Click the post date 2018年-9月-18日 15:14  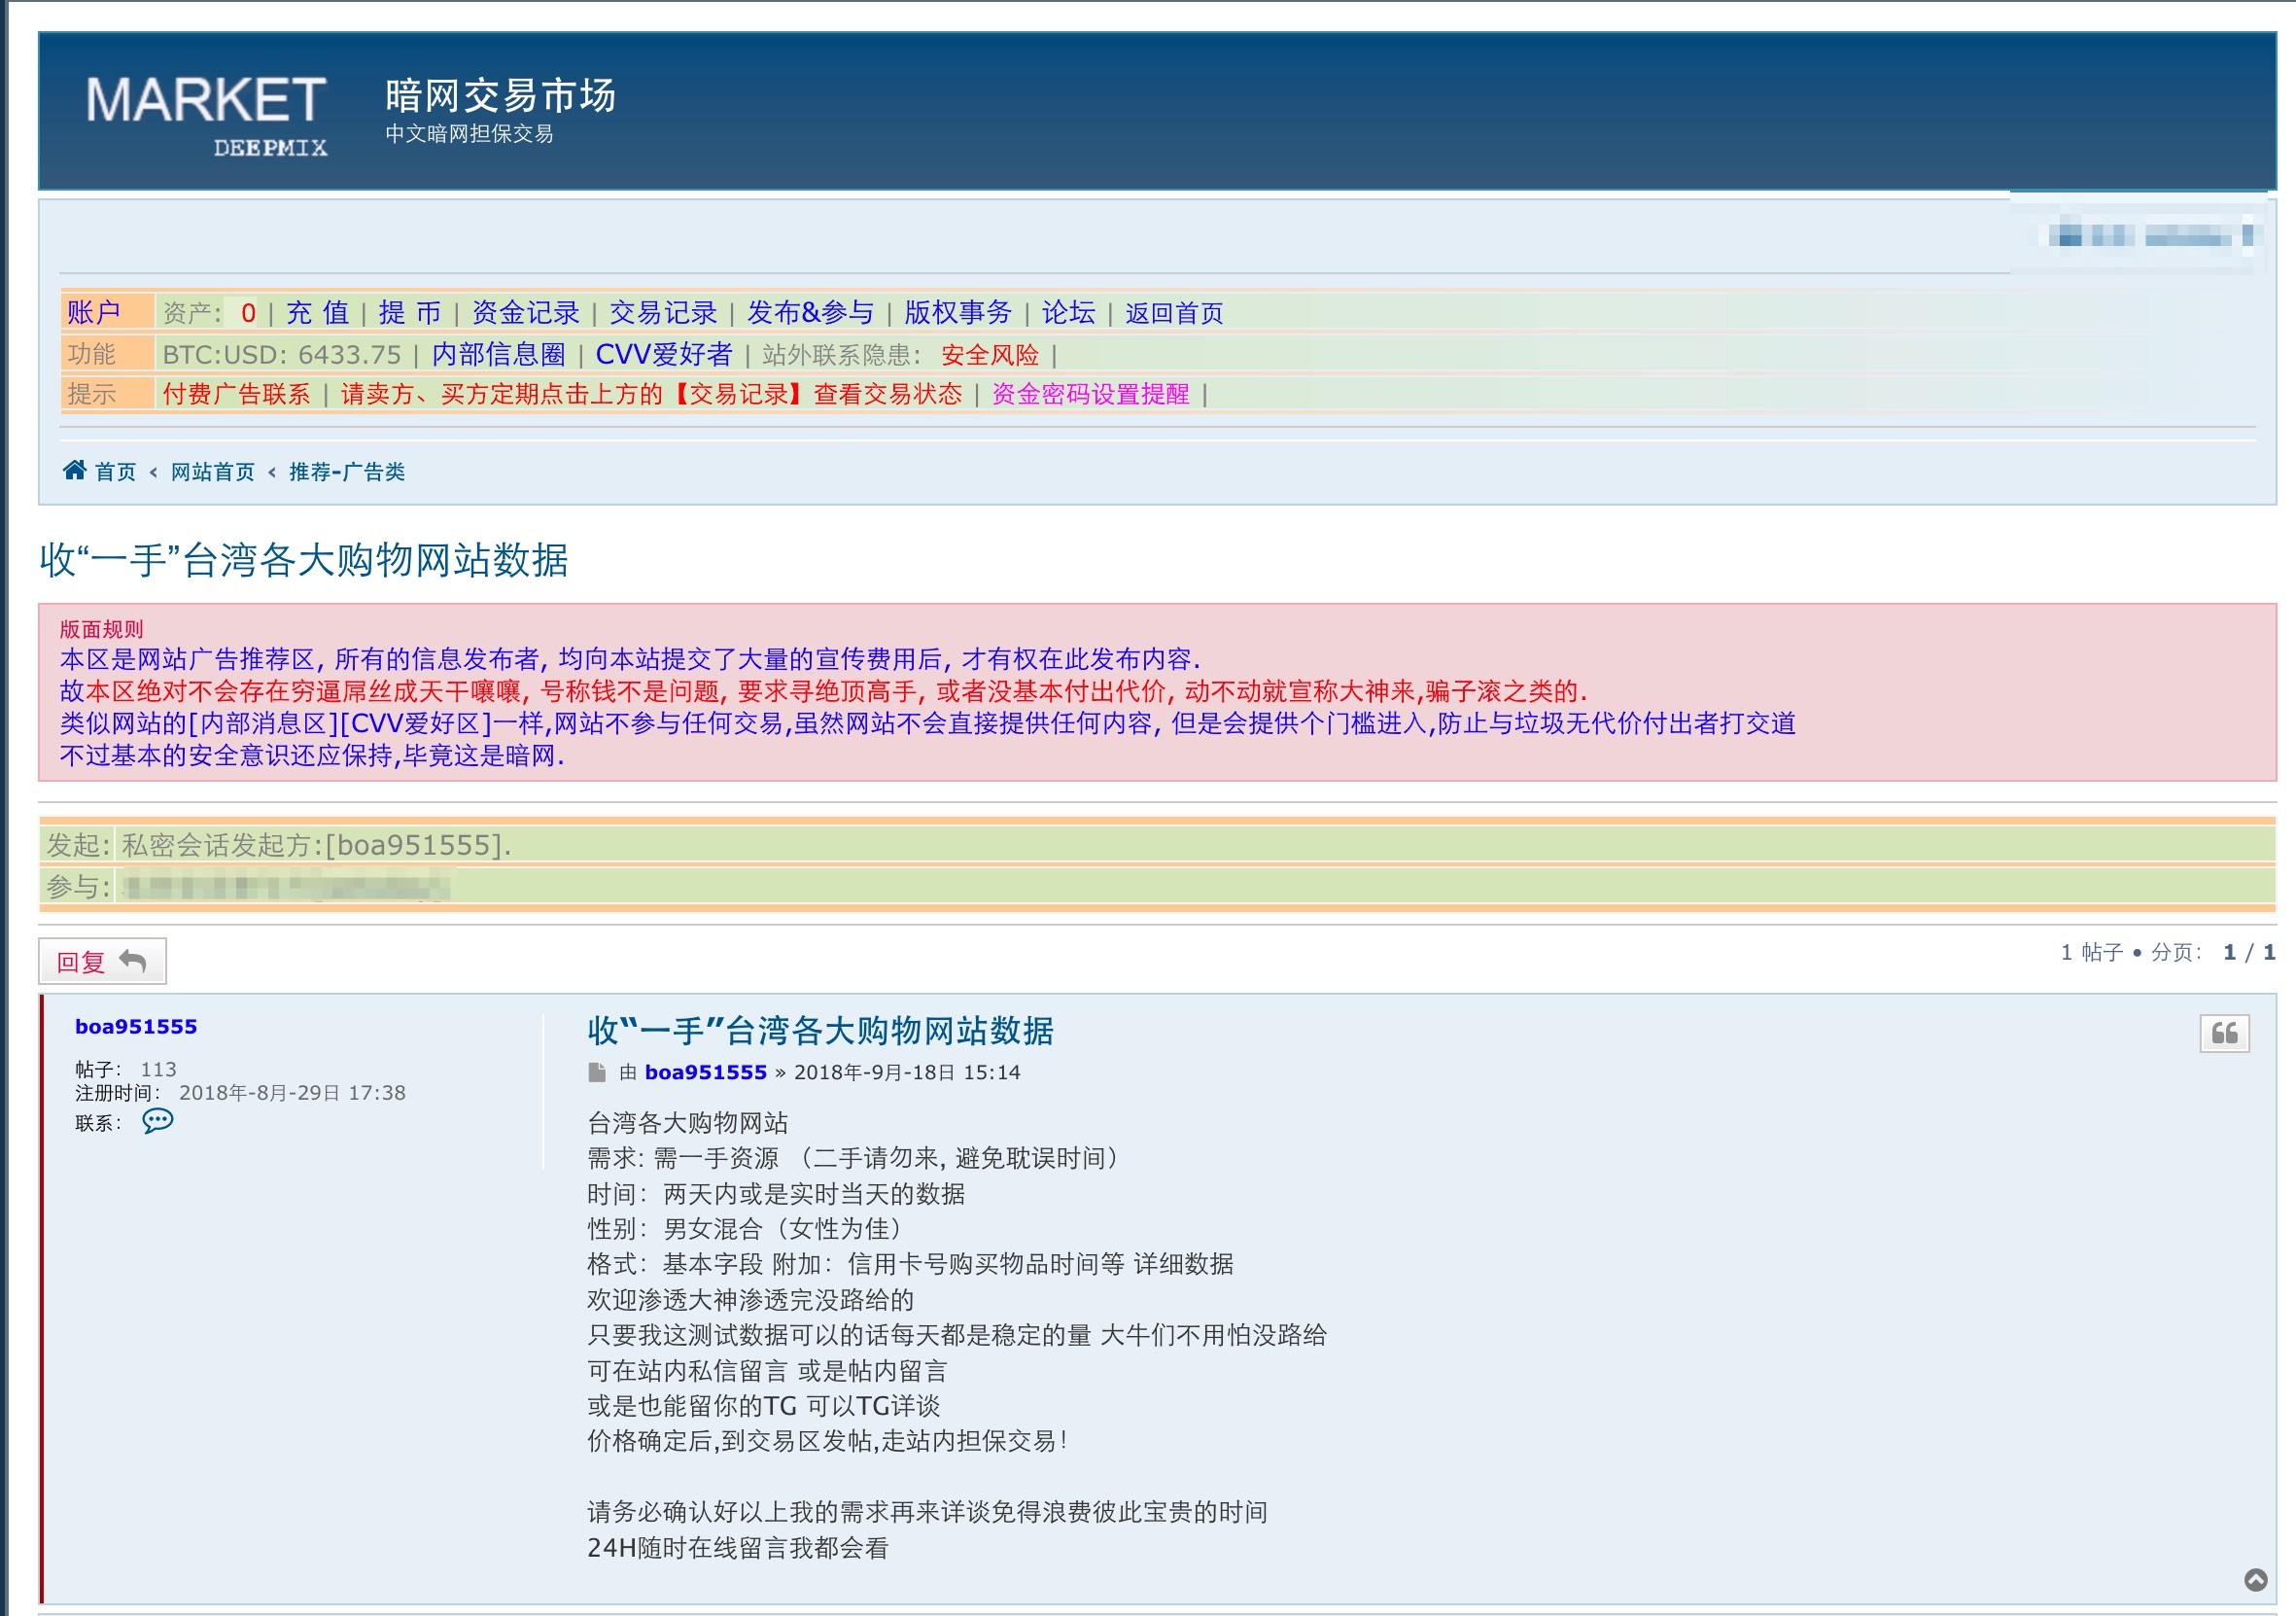pyautogui.click(x=907, y=1072)
